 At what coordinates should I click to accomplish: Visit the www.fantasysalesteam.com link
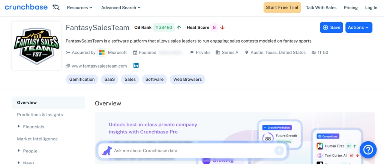(x=99, y=66)
